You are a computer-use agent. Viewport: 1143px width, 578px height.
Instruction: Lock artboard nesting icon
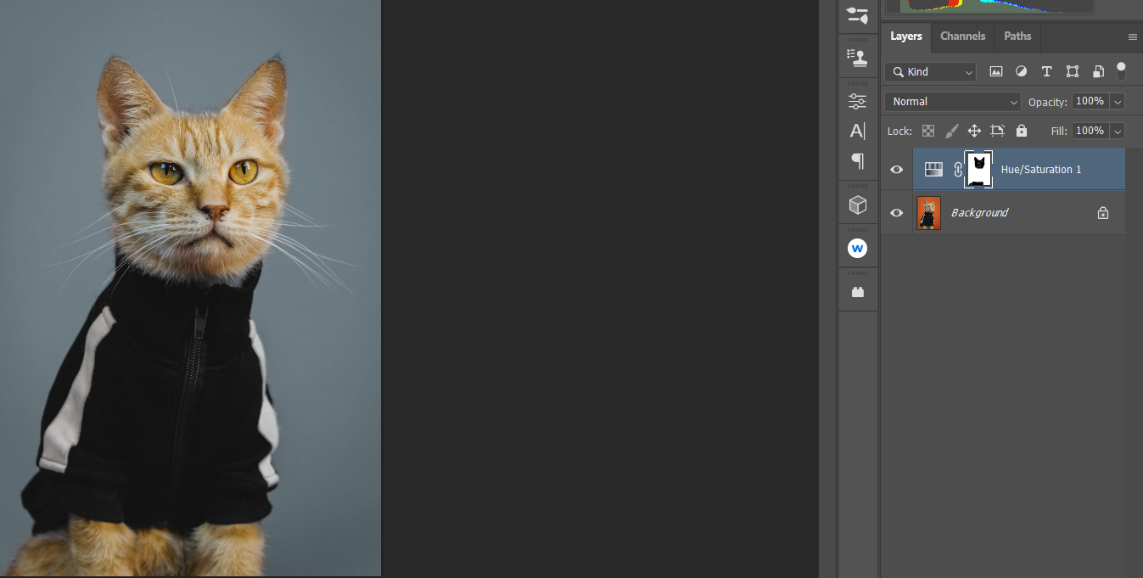[x=997, y=131]
